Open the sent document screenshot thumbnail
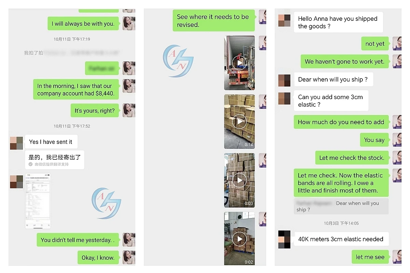The height and width of the screenshot is (273, 410). [38, 201]
